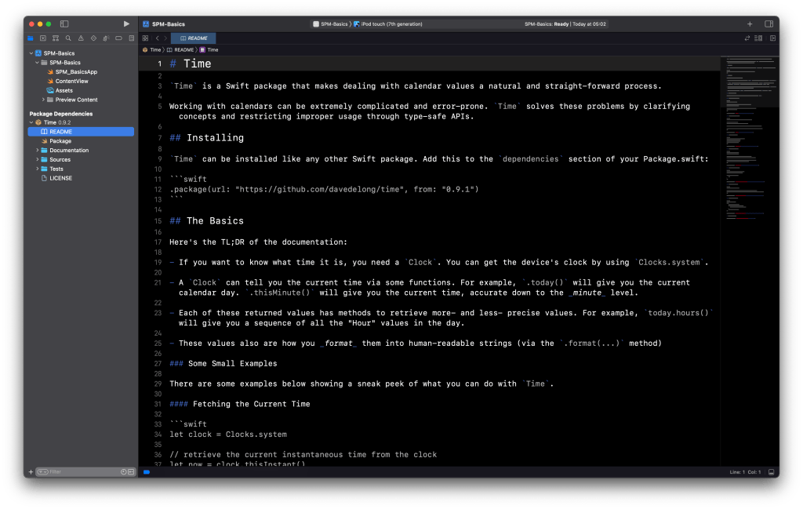Open the Breakpoint navigator icon
Viewport: 803px width, 509px height.
coord(118,38)
